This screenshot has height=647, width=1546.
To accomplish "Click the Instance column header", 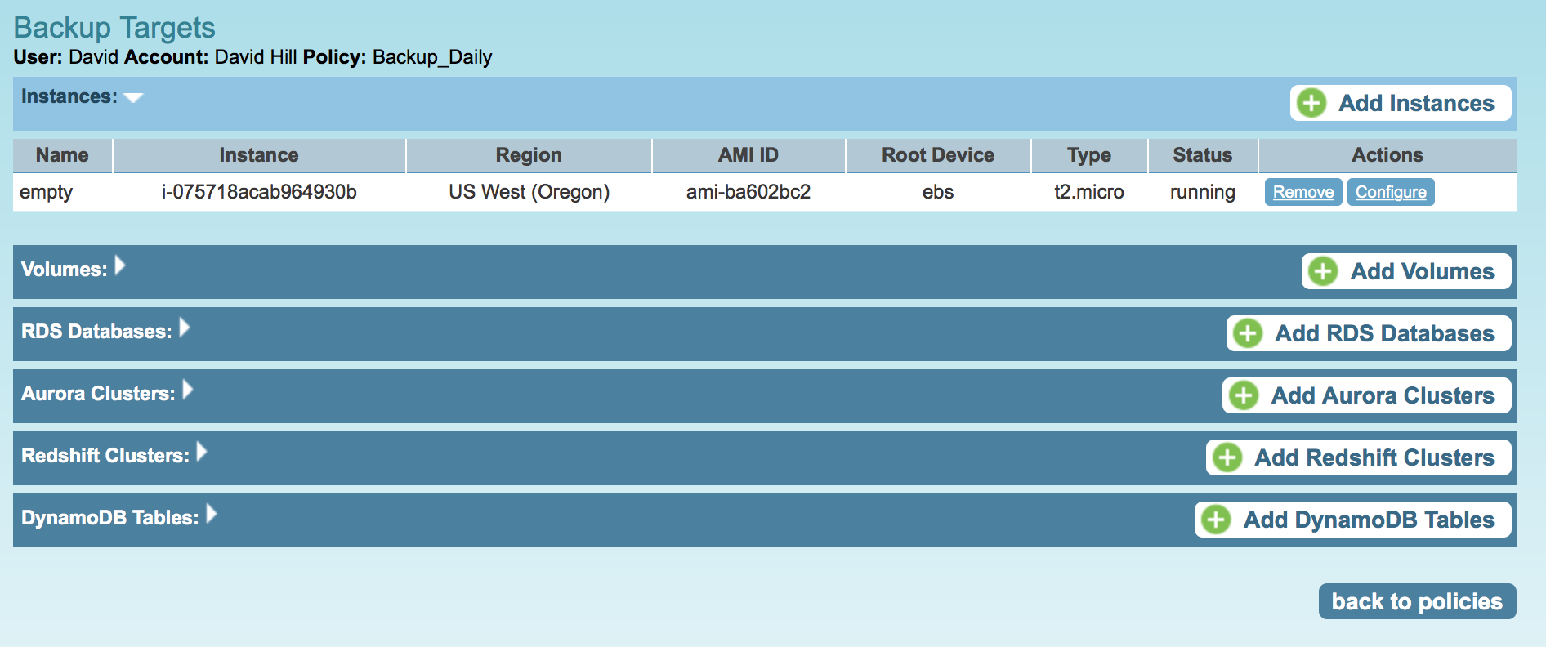I will [x=259, y=155].
